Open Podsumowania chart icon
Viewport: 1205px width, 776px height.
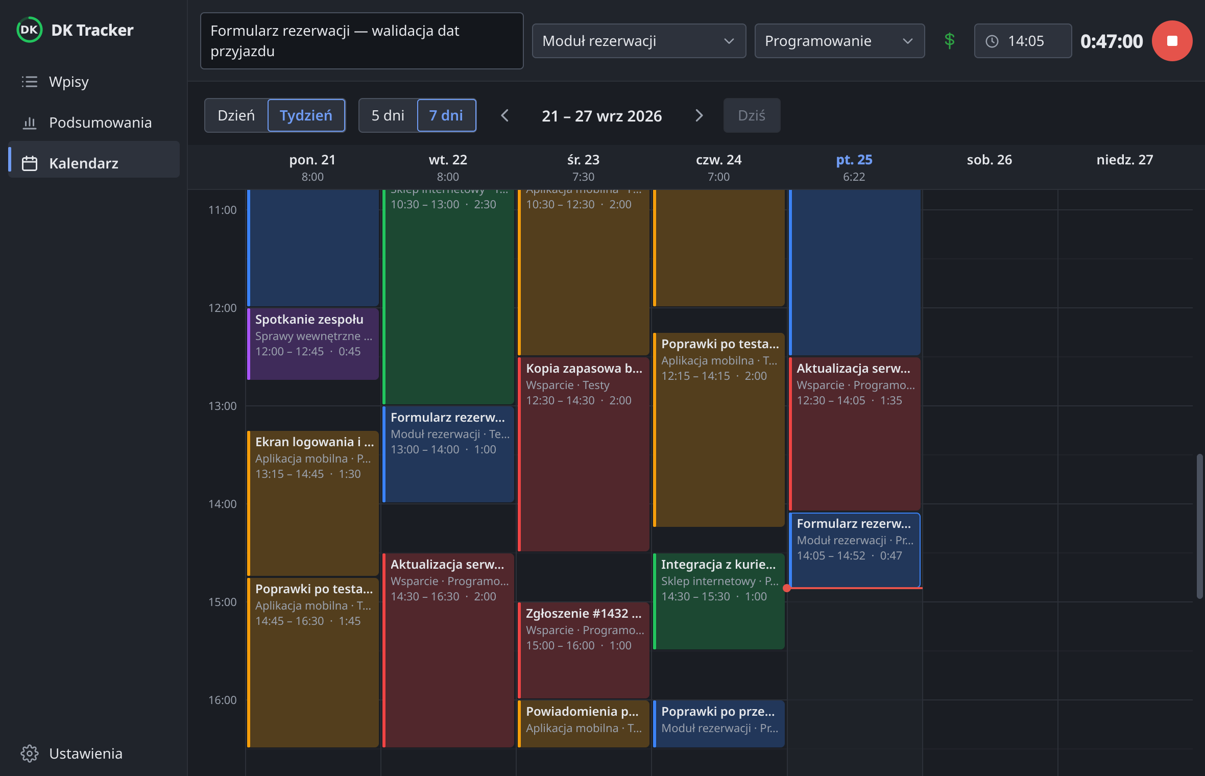click(x=30, y=123)
